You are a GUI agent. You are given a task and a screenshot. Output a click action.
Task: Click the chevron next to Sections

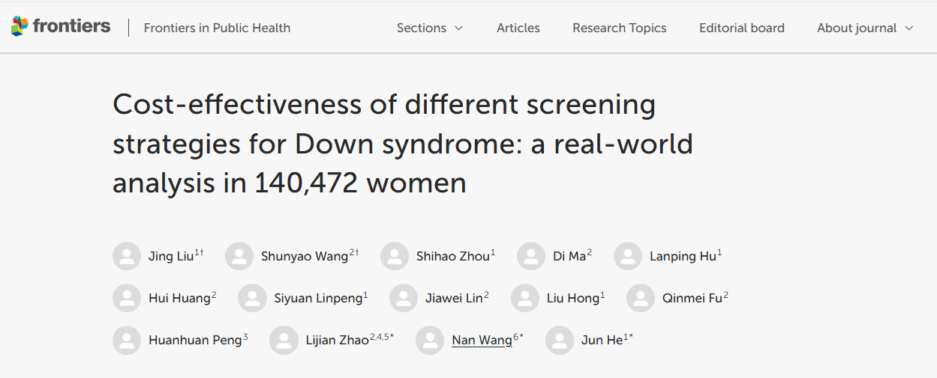click(x=458, y=28)
